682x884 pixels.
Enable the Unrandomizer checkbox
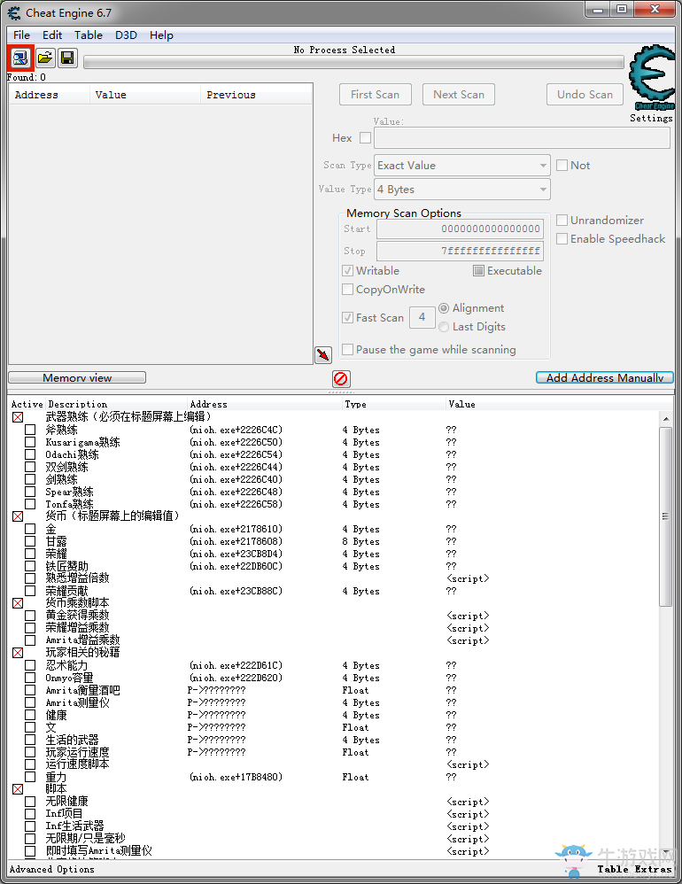coord(562,220)
